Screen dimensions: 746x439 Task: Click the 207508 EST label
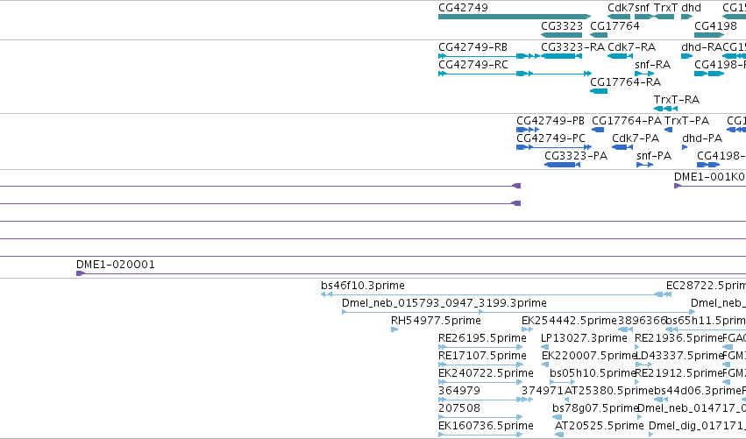click(x=459, y=408)
